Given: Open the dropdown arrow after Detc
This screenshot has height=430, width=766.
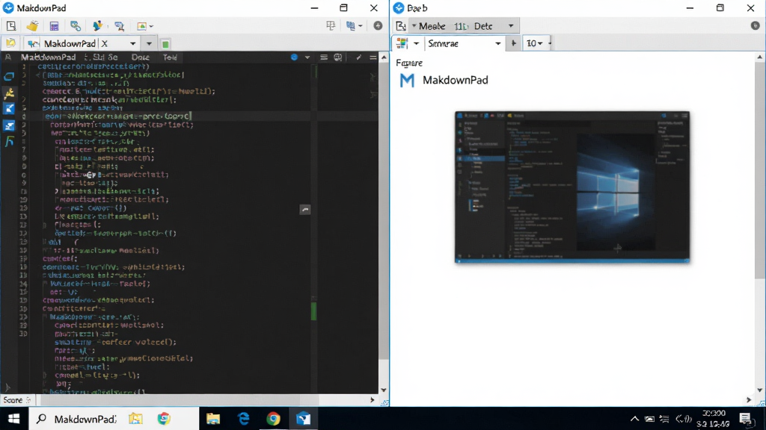Looking at the screenshot, I should pos(511,26).
